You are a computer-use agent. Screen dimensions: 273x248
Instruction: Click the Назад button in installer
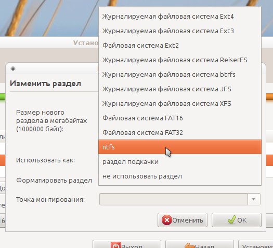(200, 244)
